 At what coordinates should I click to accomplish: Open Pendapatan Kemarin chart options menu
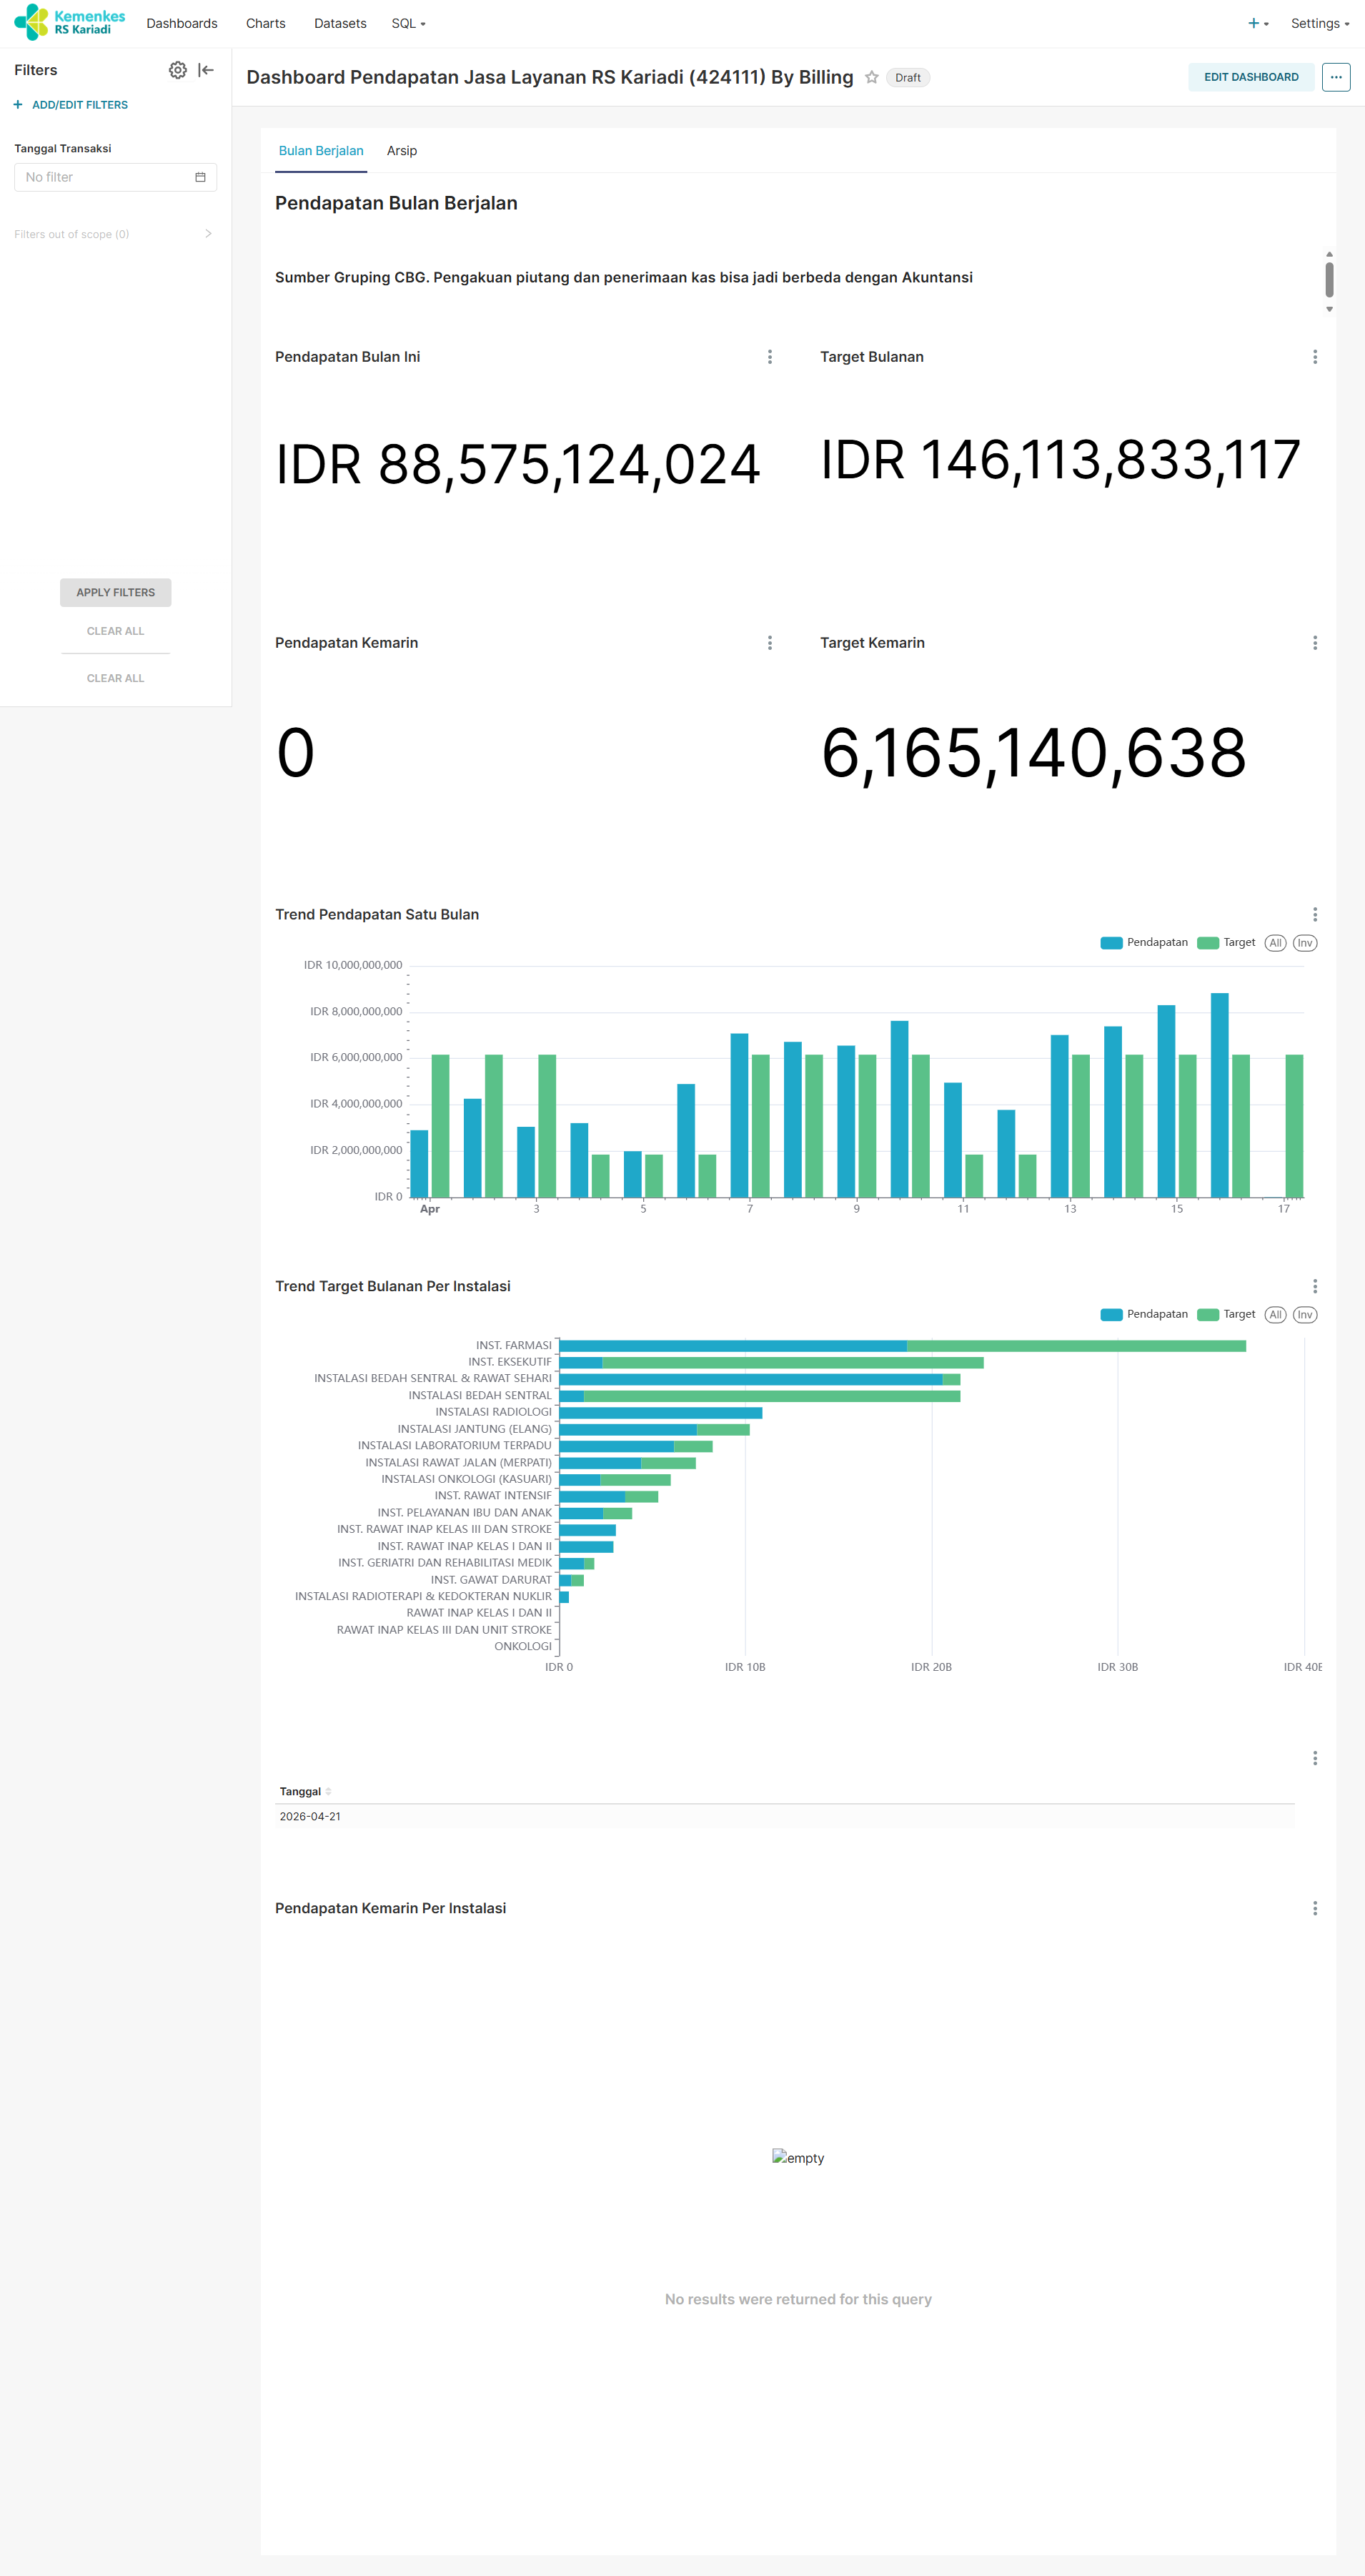click(770, 643)
